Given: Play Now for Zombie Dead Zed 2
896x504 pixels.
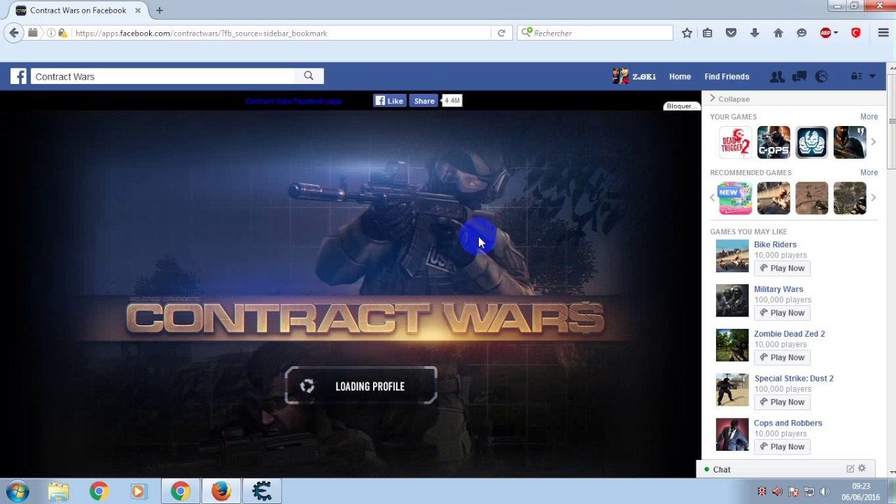Looking at the screenshot, I should coord(782,357).
